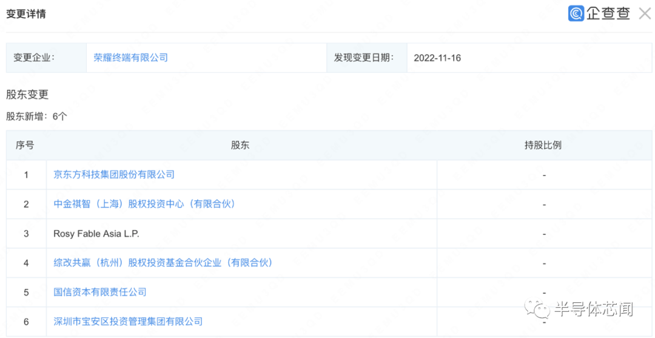Screen dimensions: 655x338
Task: Open 综改共赢（杭州）股权投资基金 link
Action: (163, 263)
